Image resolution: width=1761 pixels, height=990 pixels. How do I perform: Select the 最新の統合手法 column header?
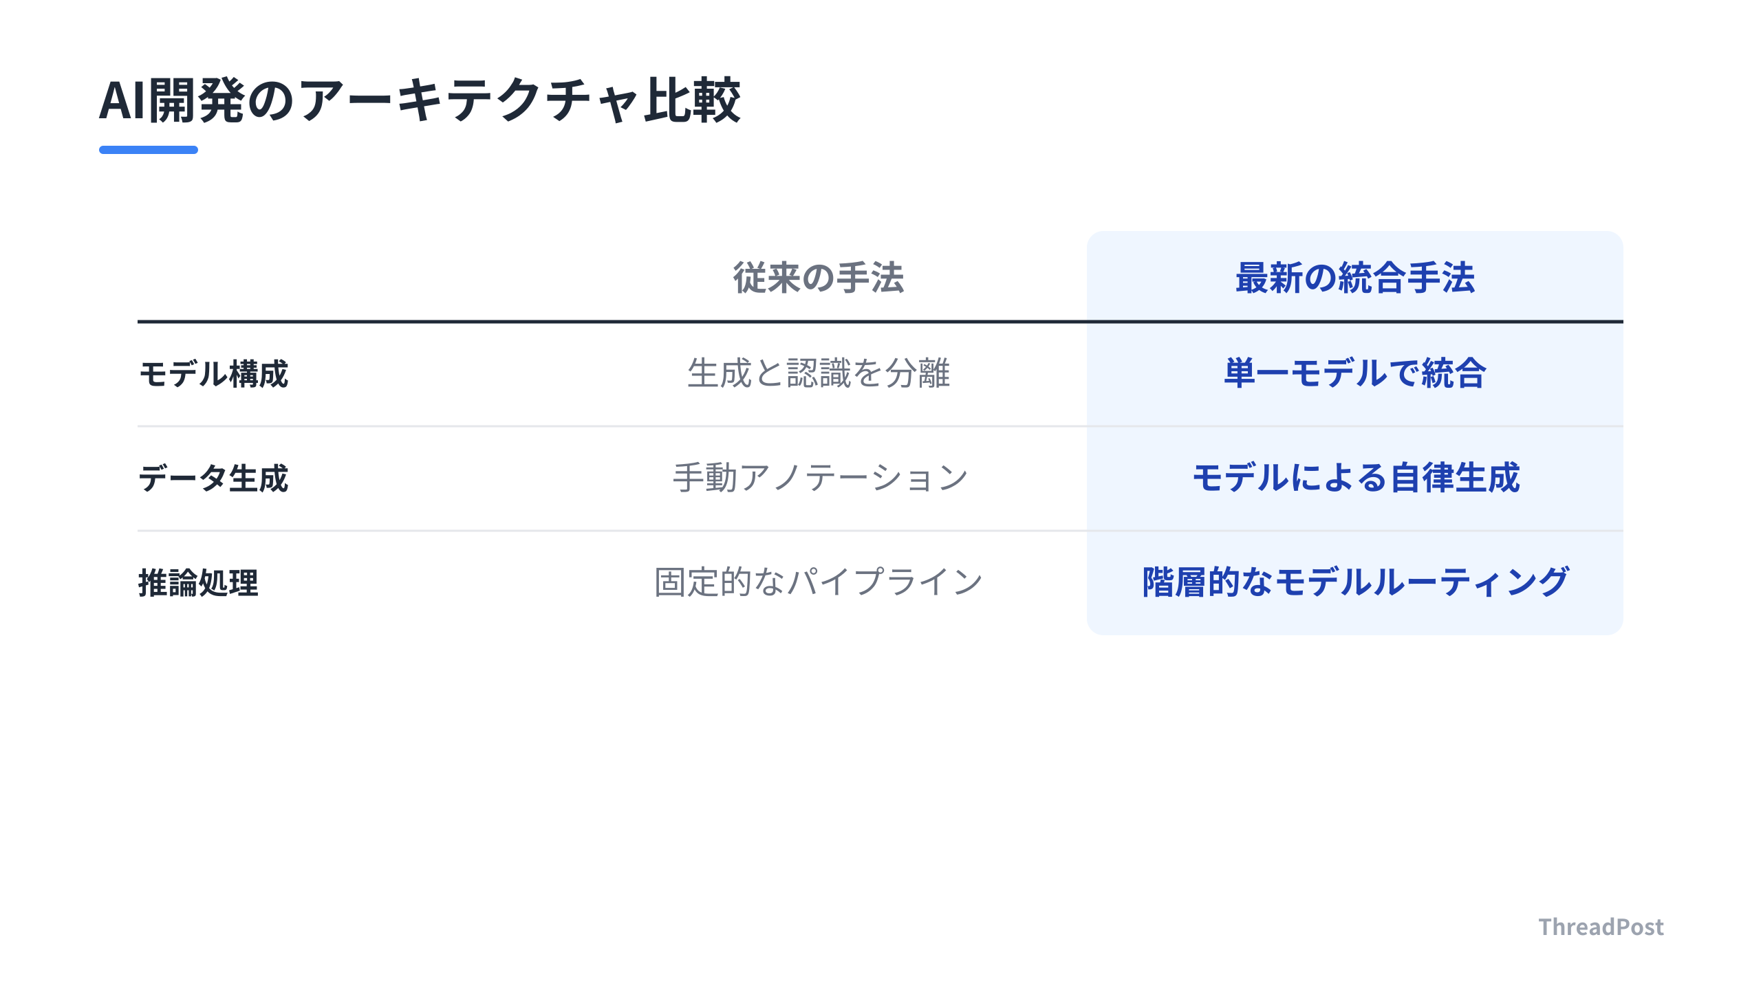click(1355, 278)
